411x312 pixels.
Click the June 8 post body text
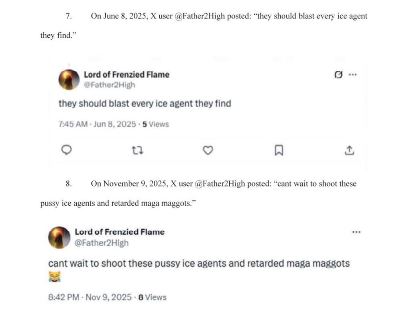(145, 104)
